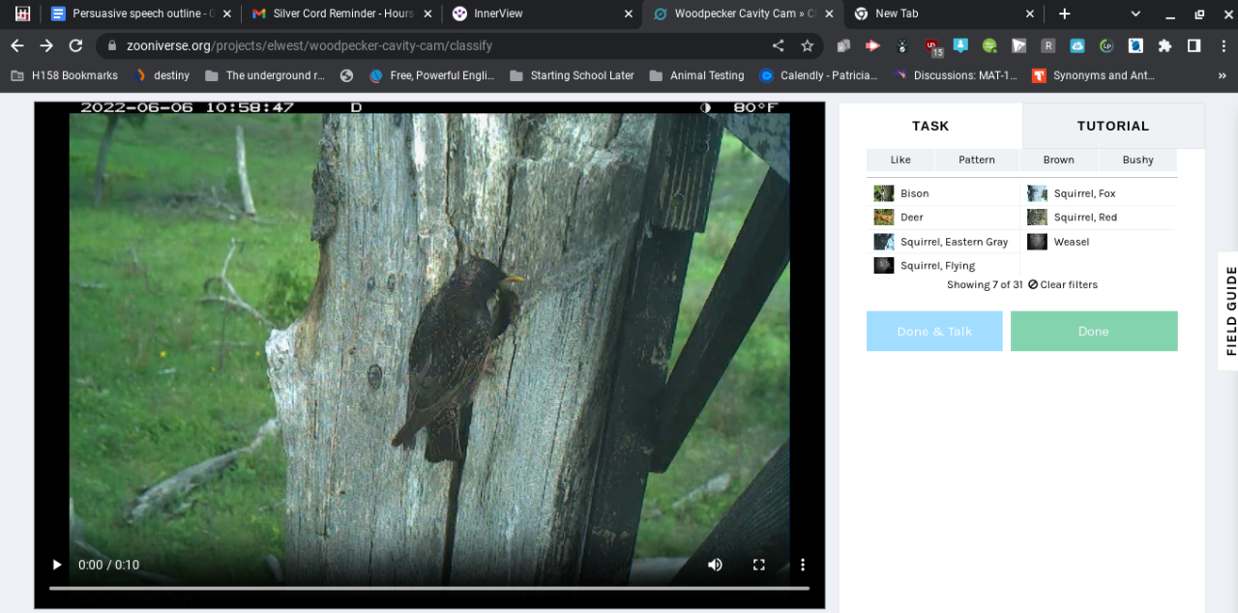Clear the species filters

[1063, 284]
